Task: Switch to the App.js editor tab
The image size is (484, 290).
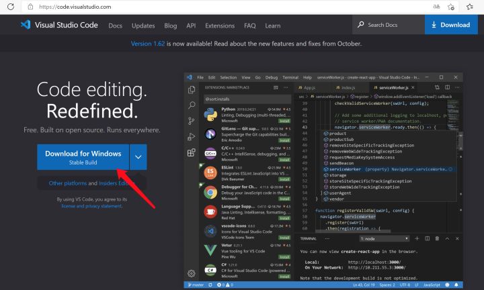Action: point(307,88)
